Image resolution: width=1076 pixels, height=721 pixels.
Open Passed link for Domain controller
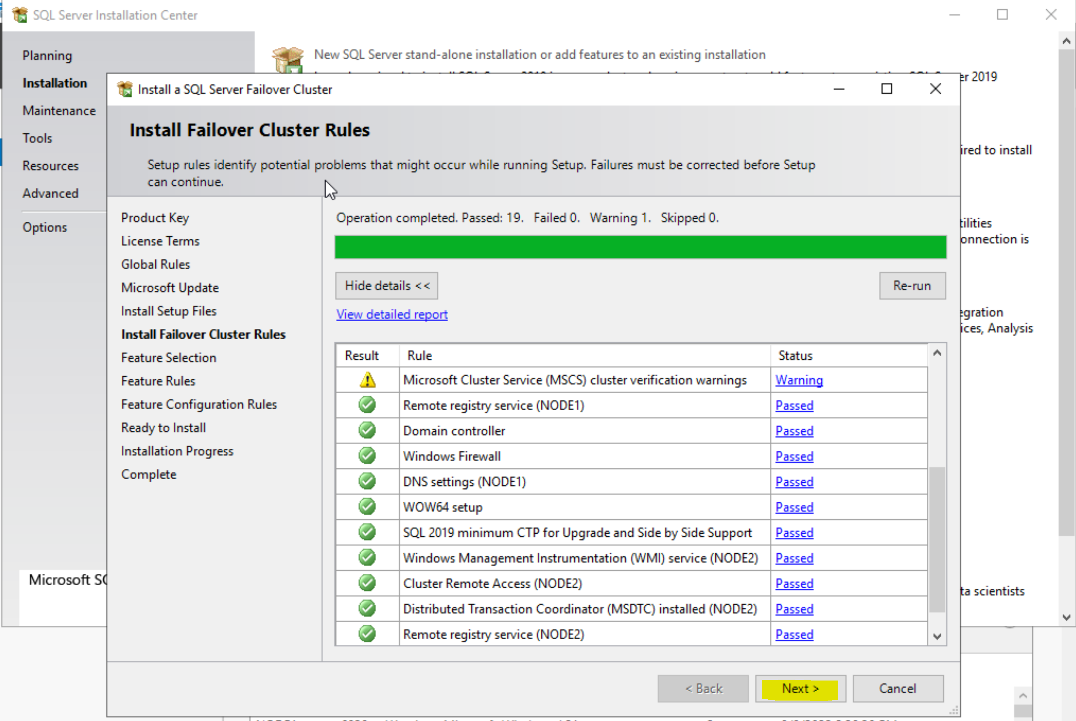tap(794, 431)
